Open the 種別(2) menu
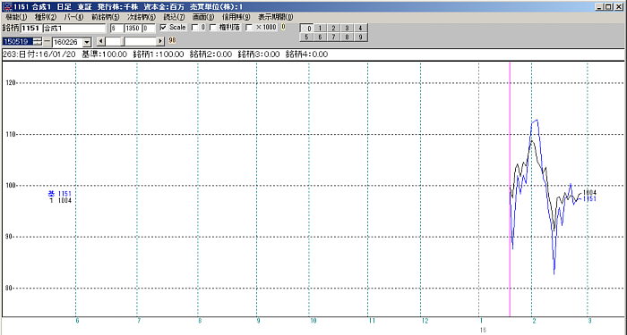This screenshot has height=335, width=627. coord(46,17)
